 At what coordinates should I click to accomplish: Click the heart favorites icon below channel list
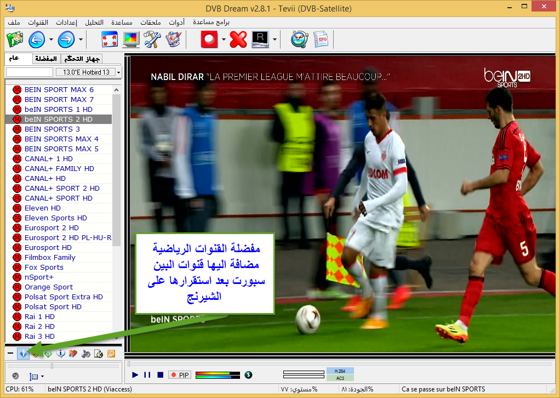click(x=73, y=354)
